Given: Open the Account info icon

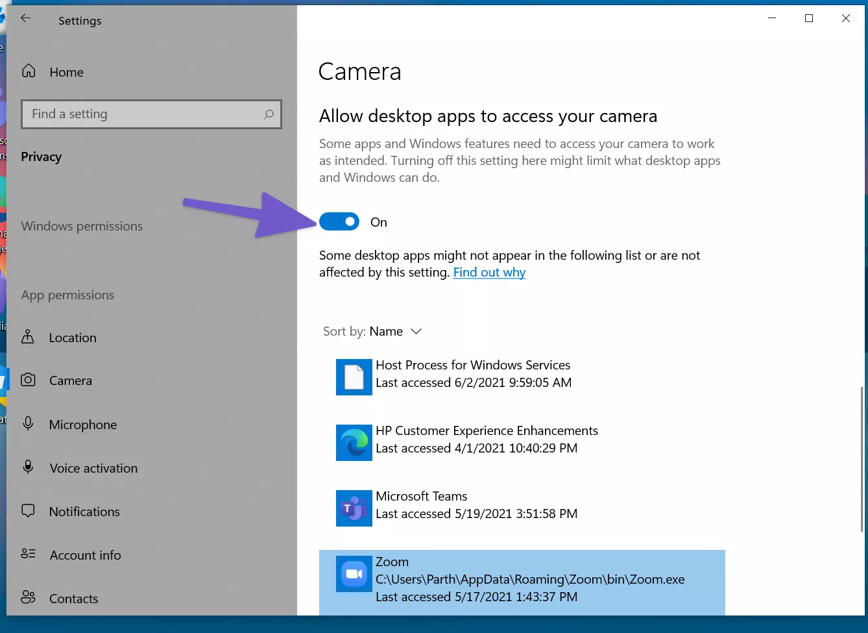Looking at the screenshot, I should click(28, 554).
